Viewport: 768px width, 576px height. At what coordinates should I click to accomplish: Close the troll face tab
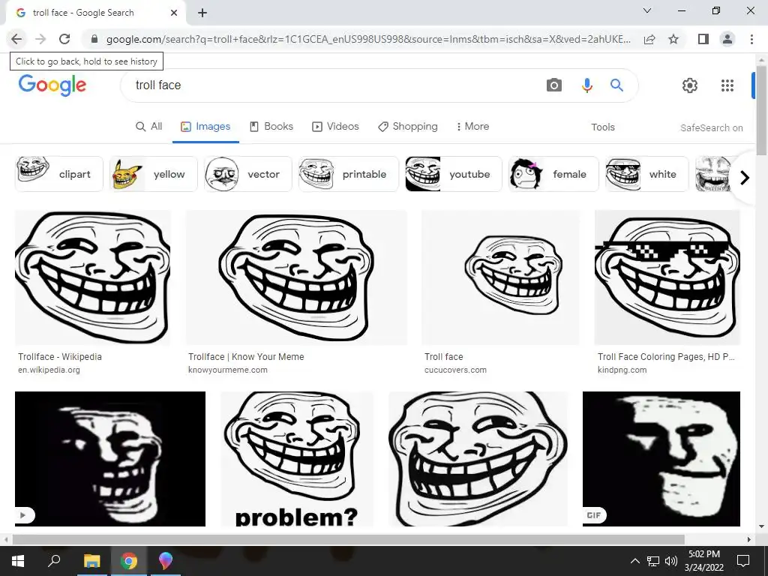pos(174,13)
